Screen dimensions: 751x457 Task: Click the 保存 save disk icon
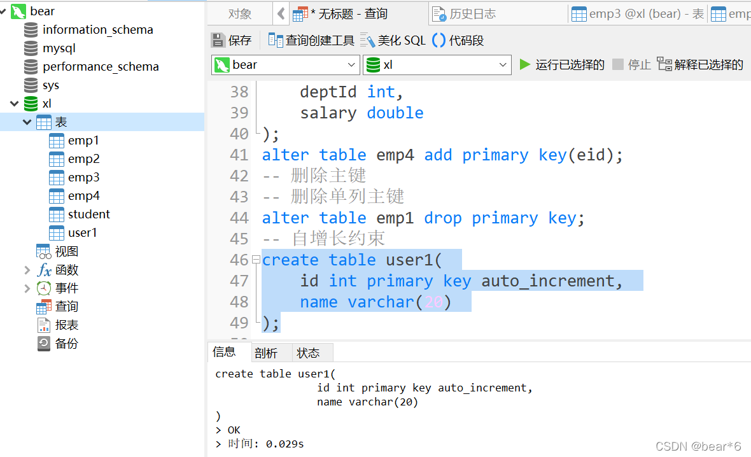(x=218, y=40)
